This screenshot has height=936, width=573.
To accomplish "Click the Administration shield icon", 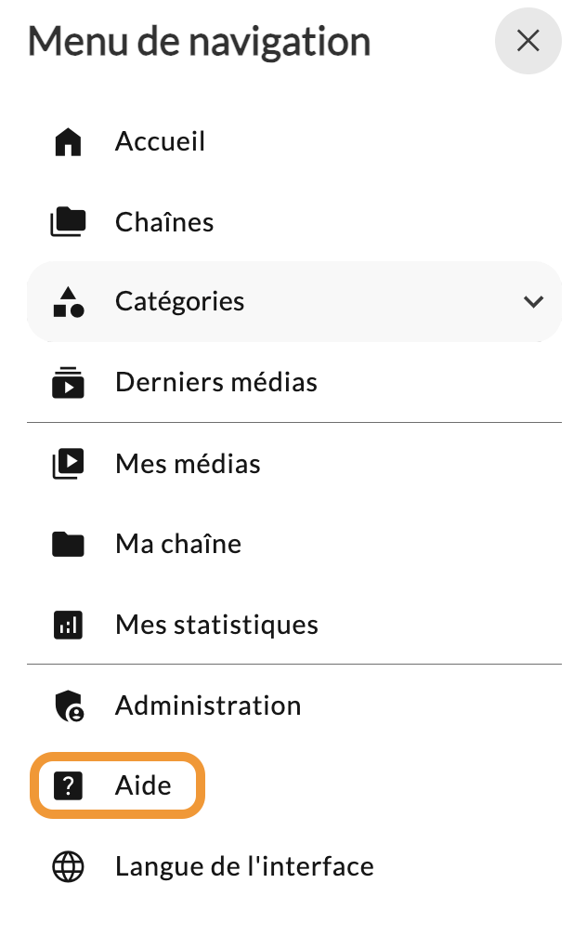I will pos(69,706).
